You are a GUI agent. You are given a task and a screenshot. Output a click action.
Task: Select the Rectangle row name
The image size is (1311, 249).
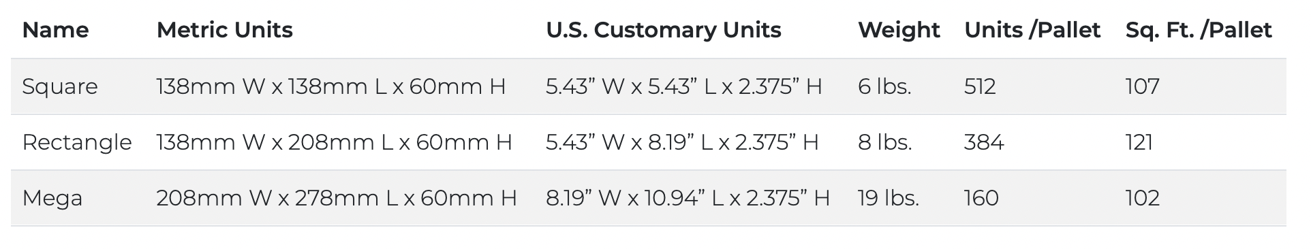click(x=77, y=142)
